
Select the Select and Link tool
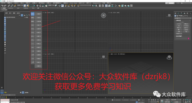point(9,6)
